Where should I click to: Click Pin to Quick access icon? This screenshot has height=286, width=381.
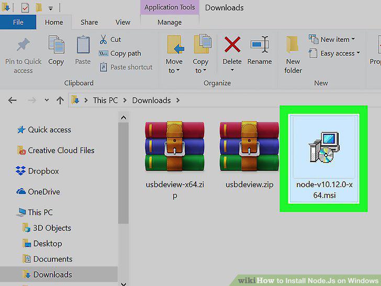point(23,44)
